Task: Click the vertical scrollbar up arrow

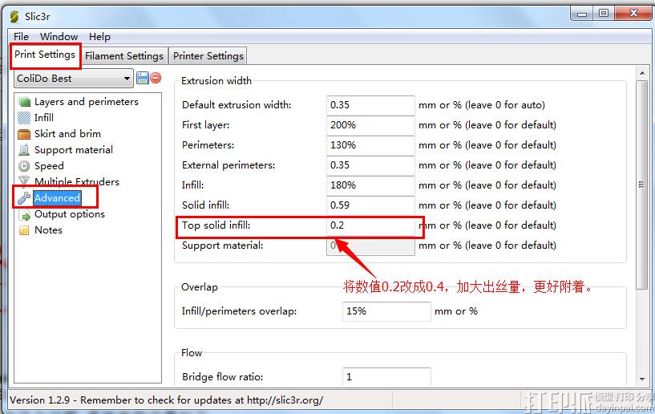Action: 642,73
